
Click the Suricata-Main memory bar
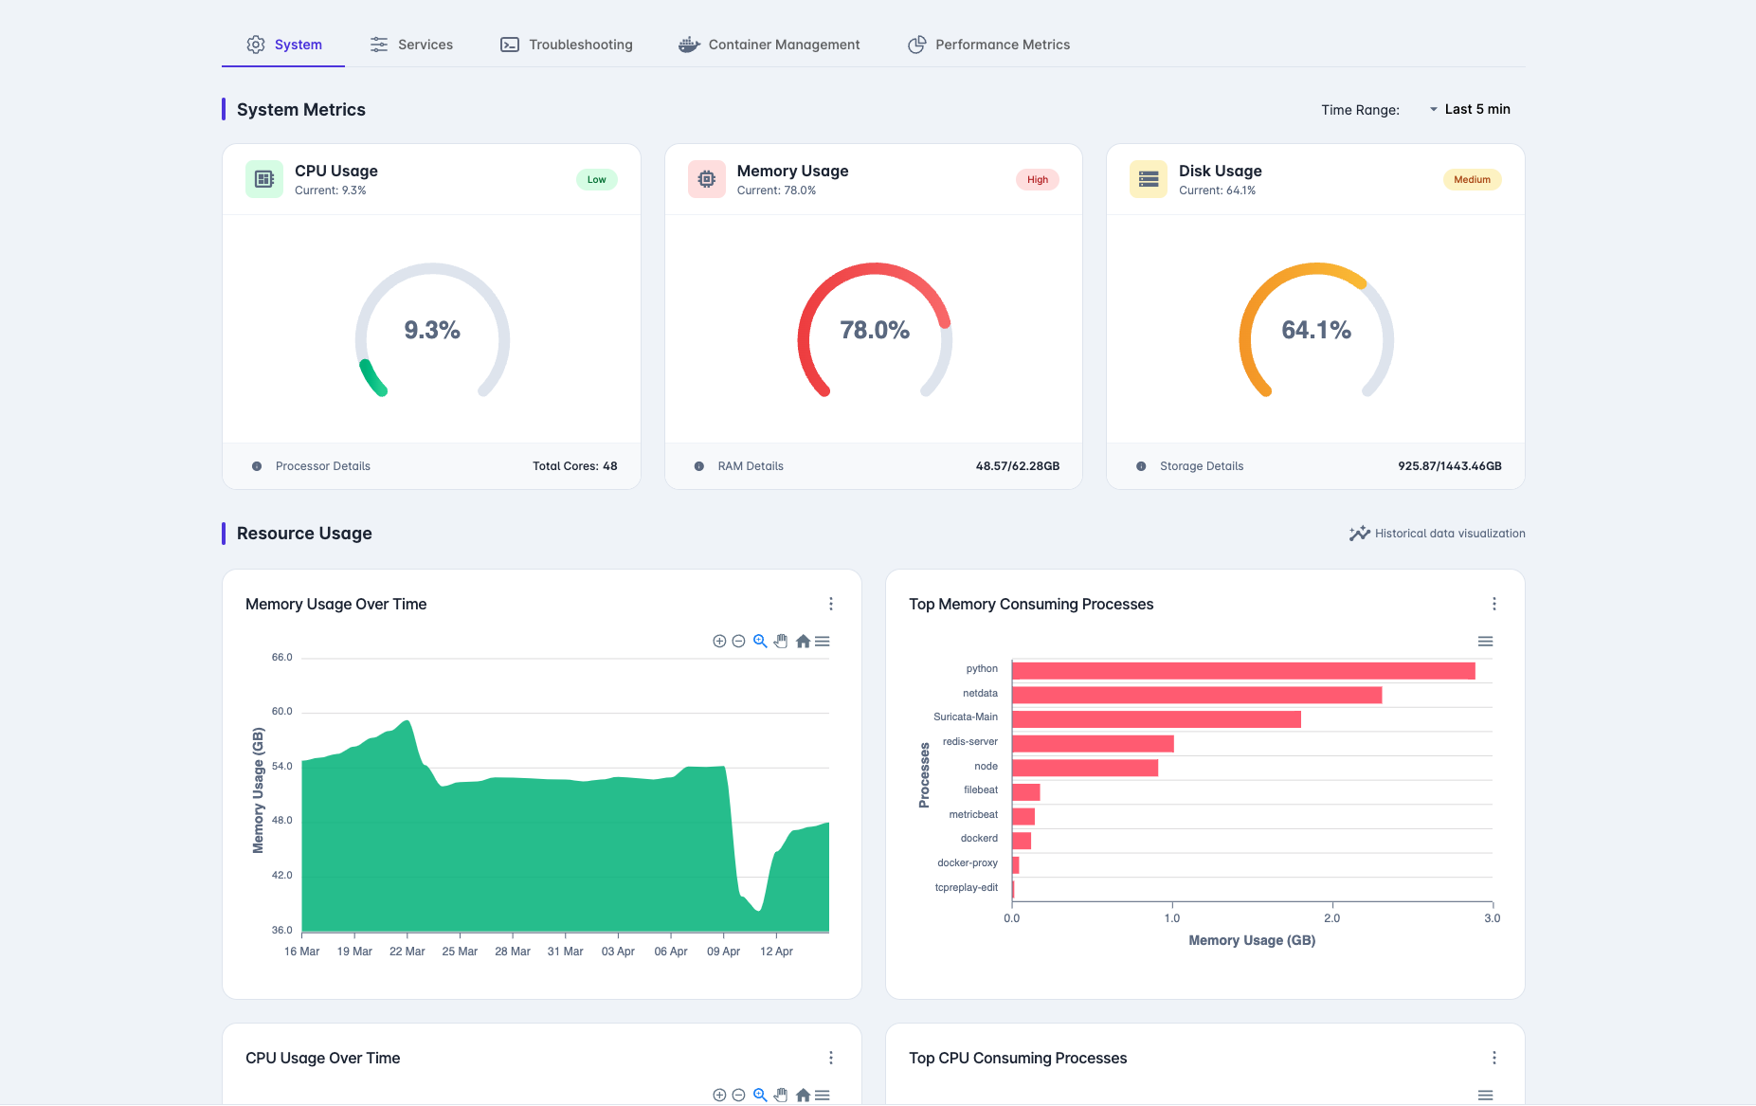1156,719
